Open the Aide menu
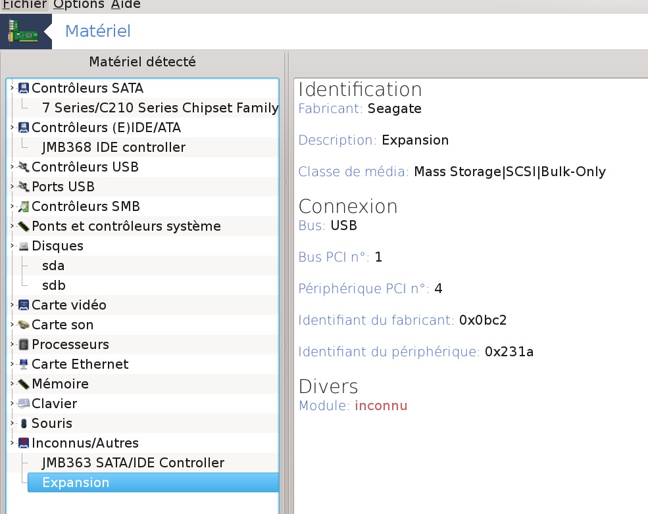 (125, 5)
